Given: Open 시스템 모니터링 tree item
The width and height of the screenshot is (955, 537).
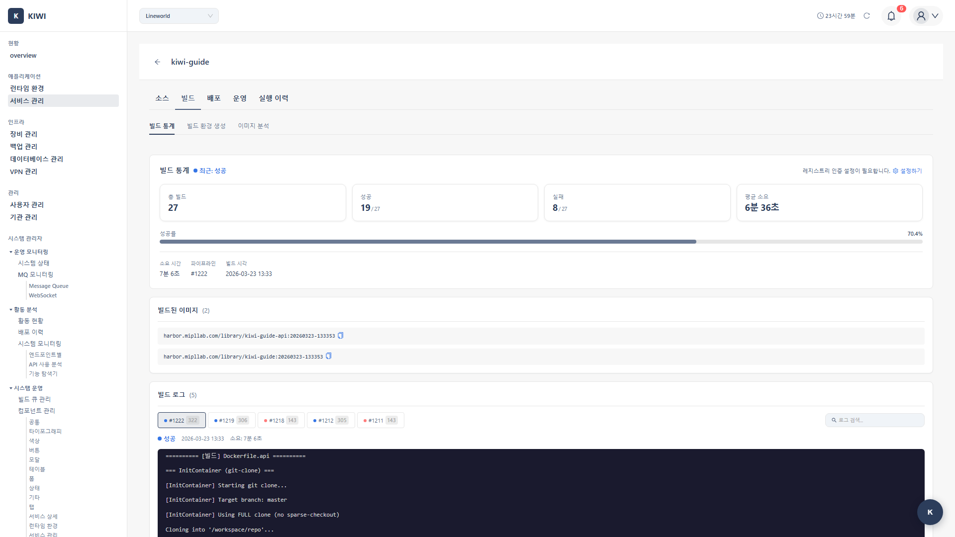Looking at the screenshot, I should point(40,344).
